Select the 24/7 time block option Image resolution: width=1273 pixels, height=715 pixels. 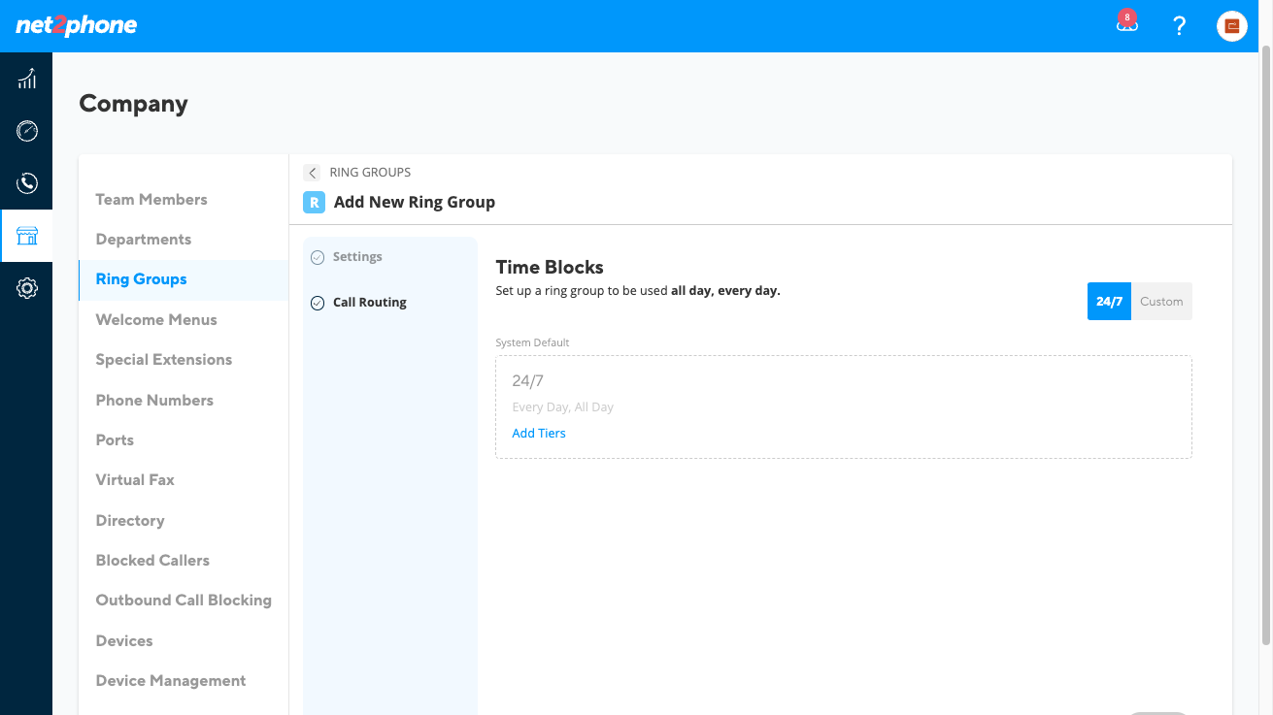[1109, 302]
